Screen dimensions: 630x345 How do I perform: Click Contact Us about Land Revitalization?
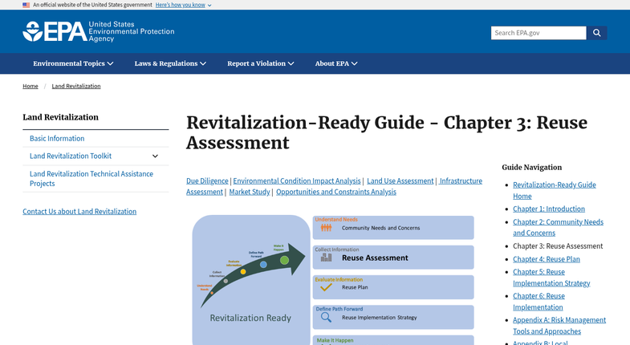tap(79, 212)
